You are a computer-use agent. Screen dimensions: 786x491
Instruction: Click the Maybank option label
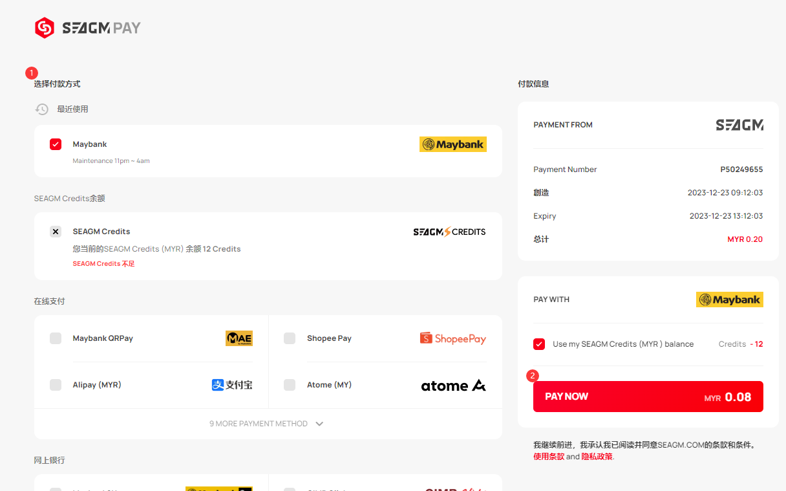90,144
